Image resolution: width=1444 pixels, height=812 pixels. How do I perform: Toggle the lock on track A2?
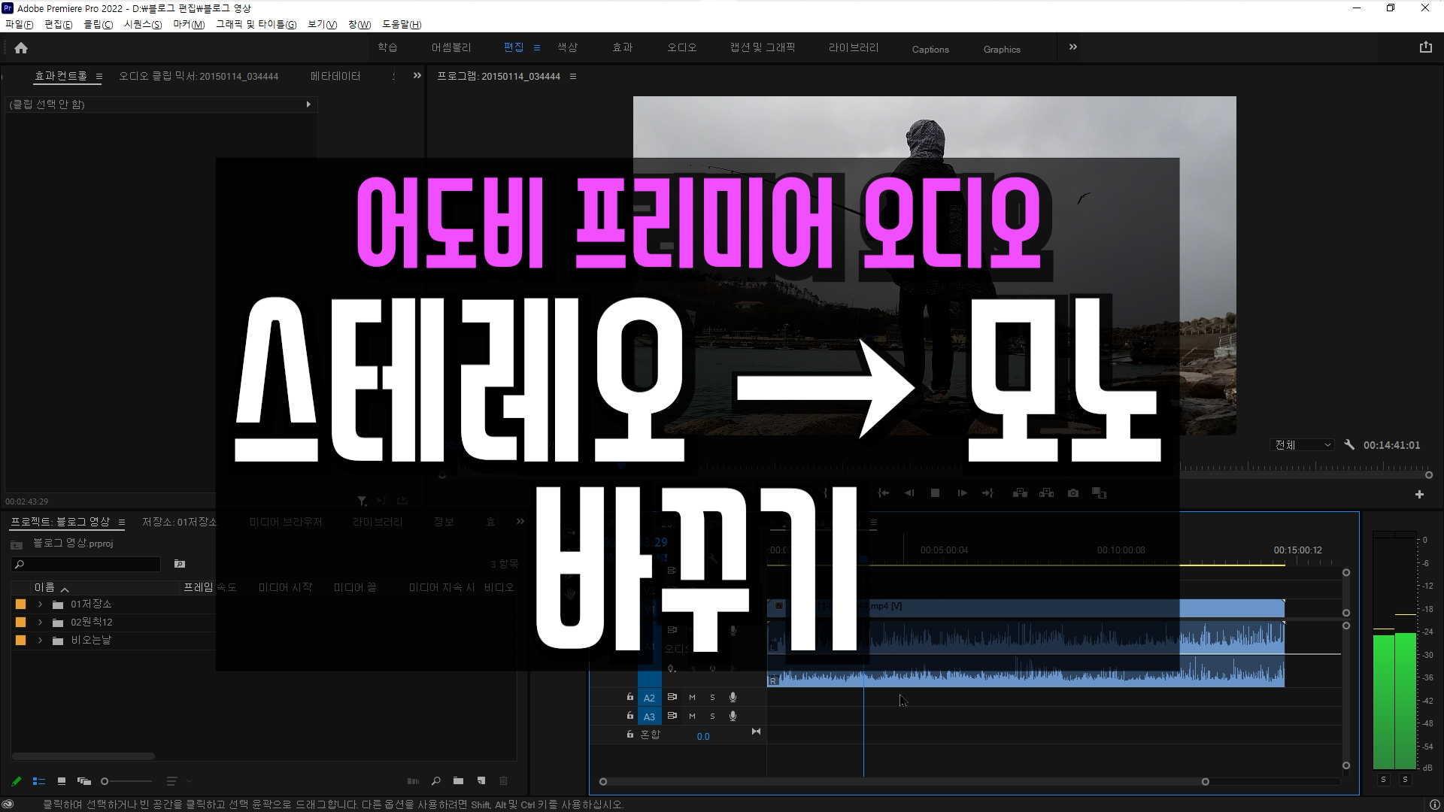630,697
